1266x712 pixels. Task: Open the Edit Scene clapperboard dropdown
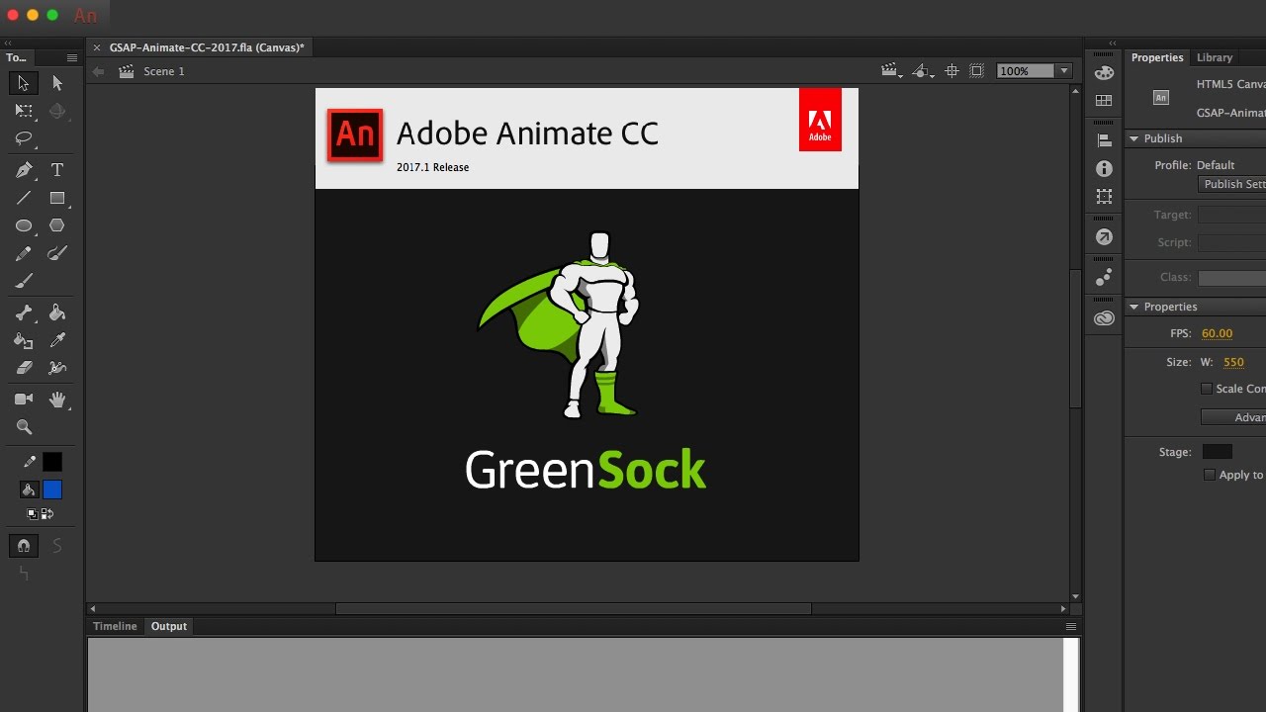point(891,70)
